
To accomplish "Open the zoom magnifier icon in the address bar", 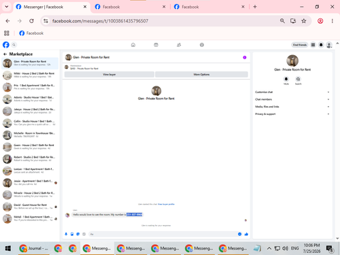I will point(282,21).
